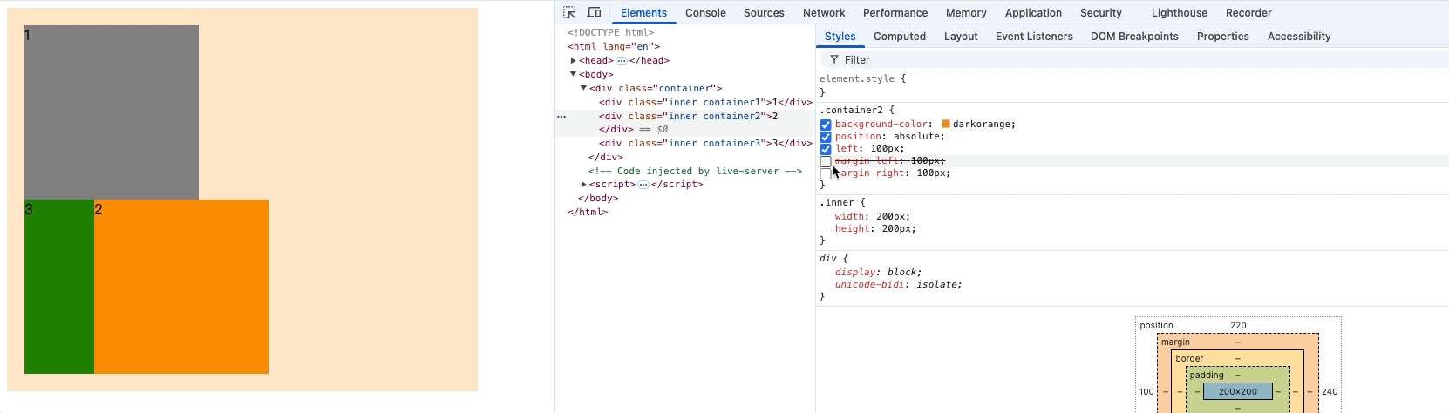Switch to the Application tab
The width and height of the screenshot is (1449, 413).
[x=1033, y=13]
